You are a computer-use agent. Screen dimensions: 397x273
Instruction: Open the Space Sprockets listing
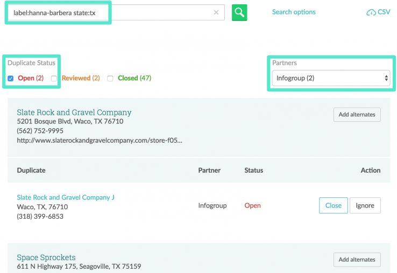coord(46,257)
